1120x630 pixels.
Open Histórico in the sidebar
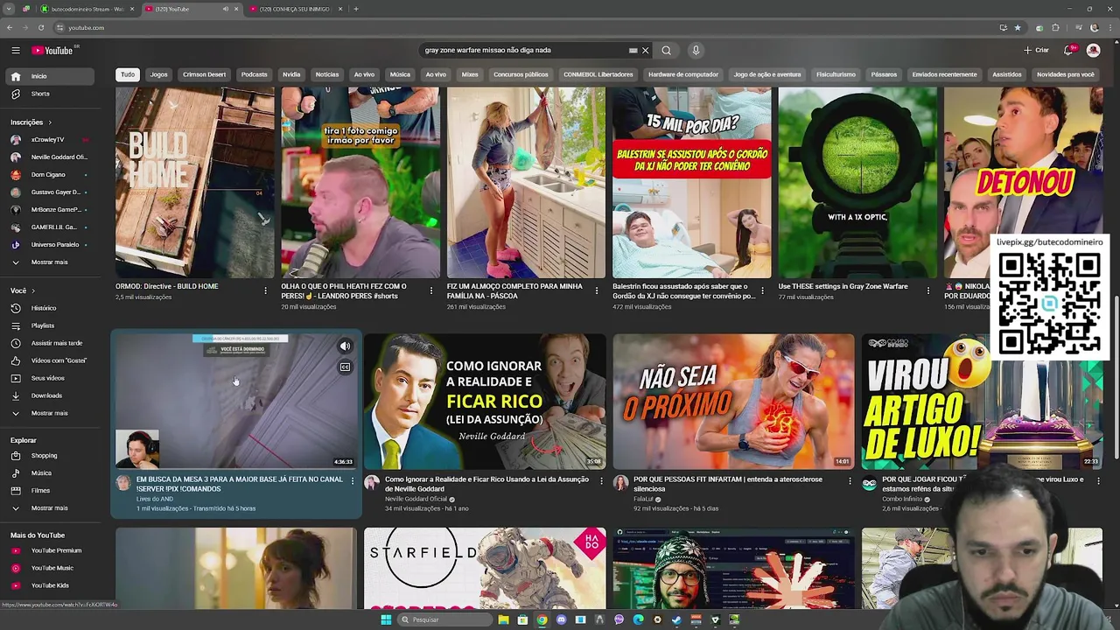click(x=49, y=308)
